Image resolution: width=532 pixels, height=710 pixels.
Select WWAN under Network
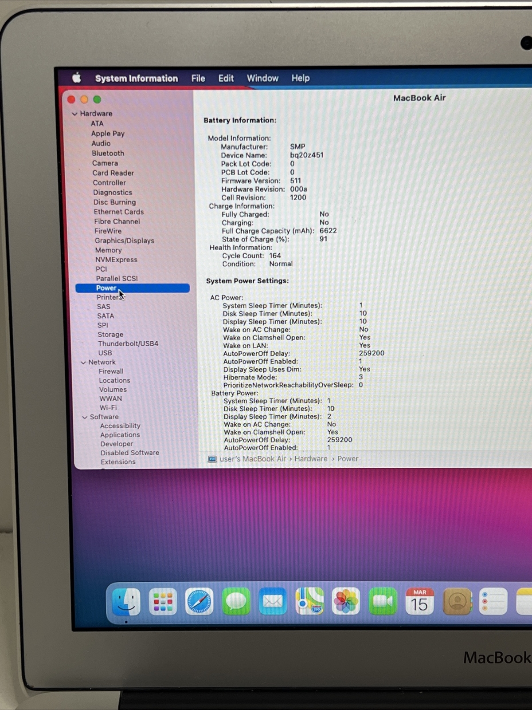pyautogui.click(x=110, y=399)
